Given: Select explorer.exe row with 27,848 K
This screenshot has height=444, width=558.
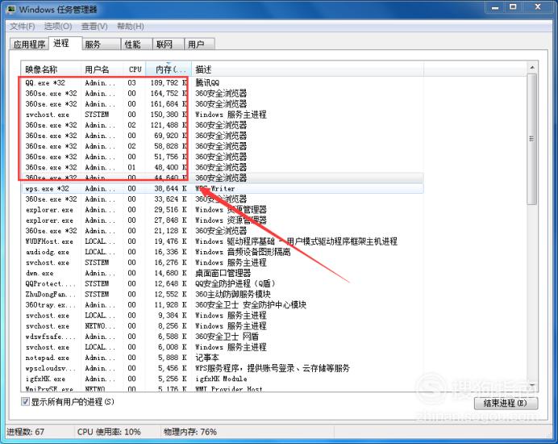Looking at the screenshot, I should (x=223, y=220).
